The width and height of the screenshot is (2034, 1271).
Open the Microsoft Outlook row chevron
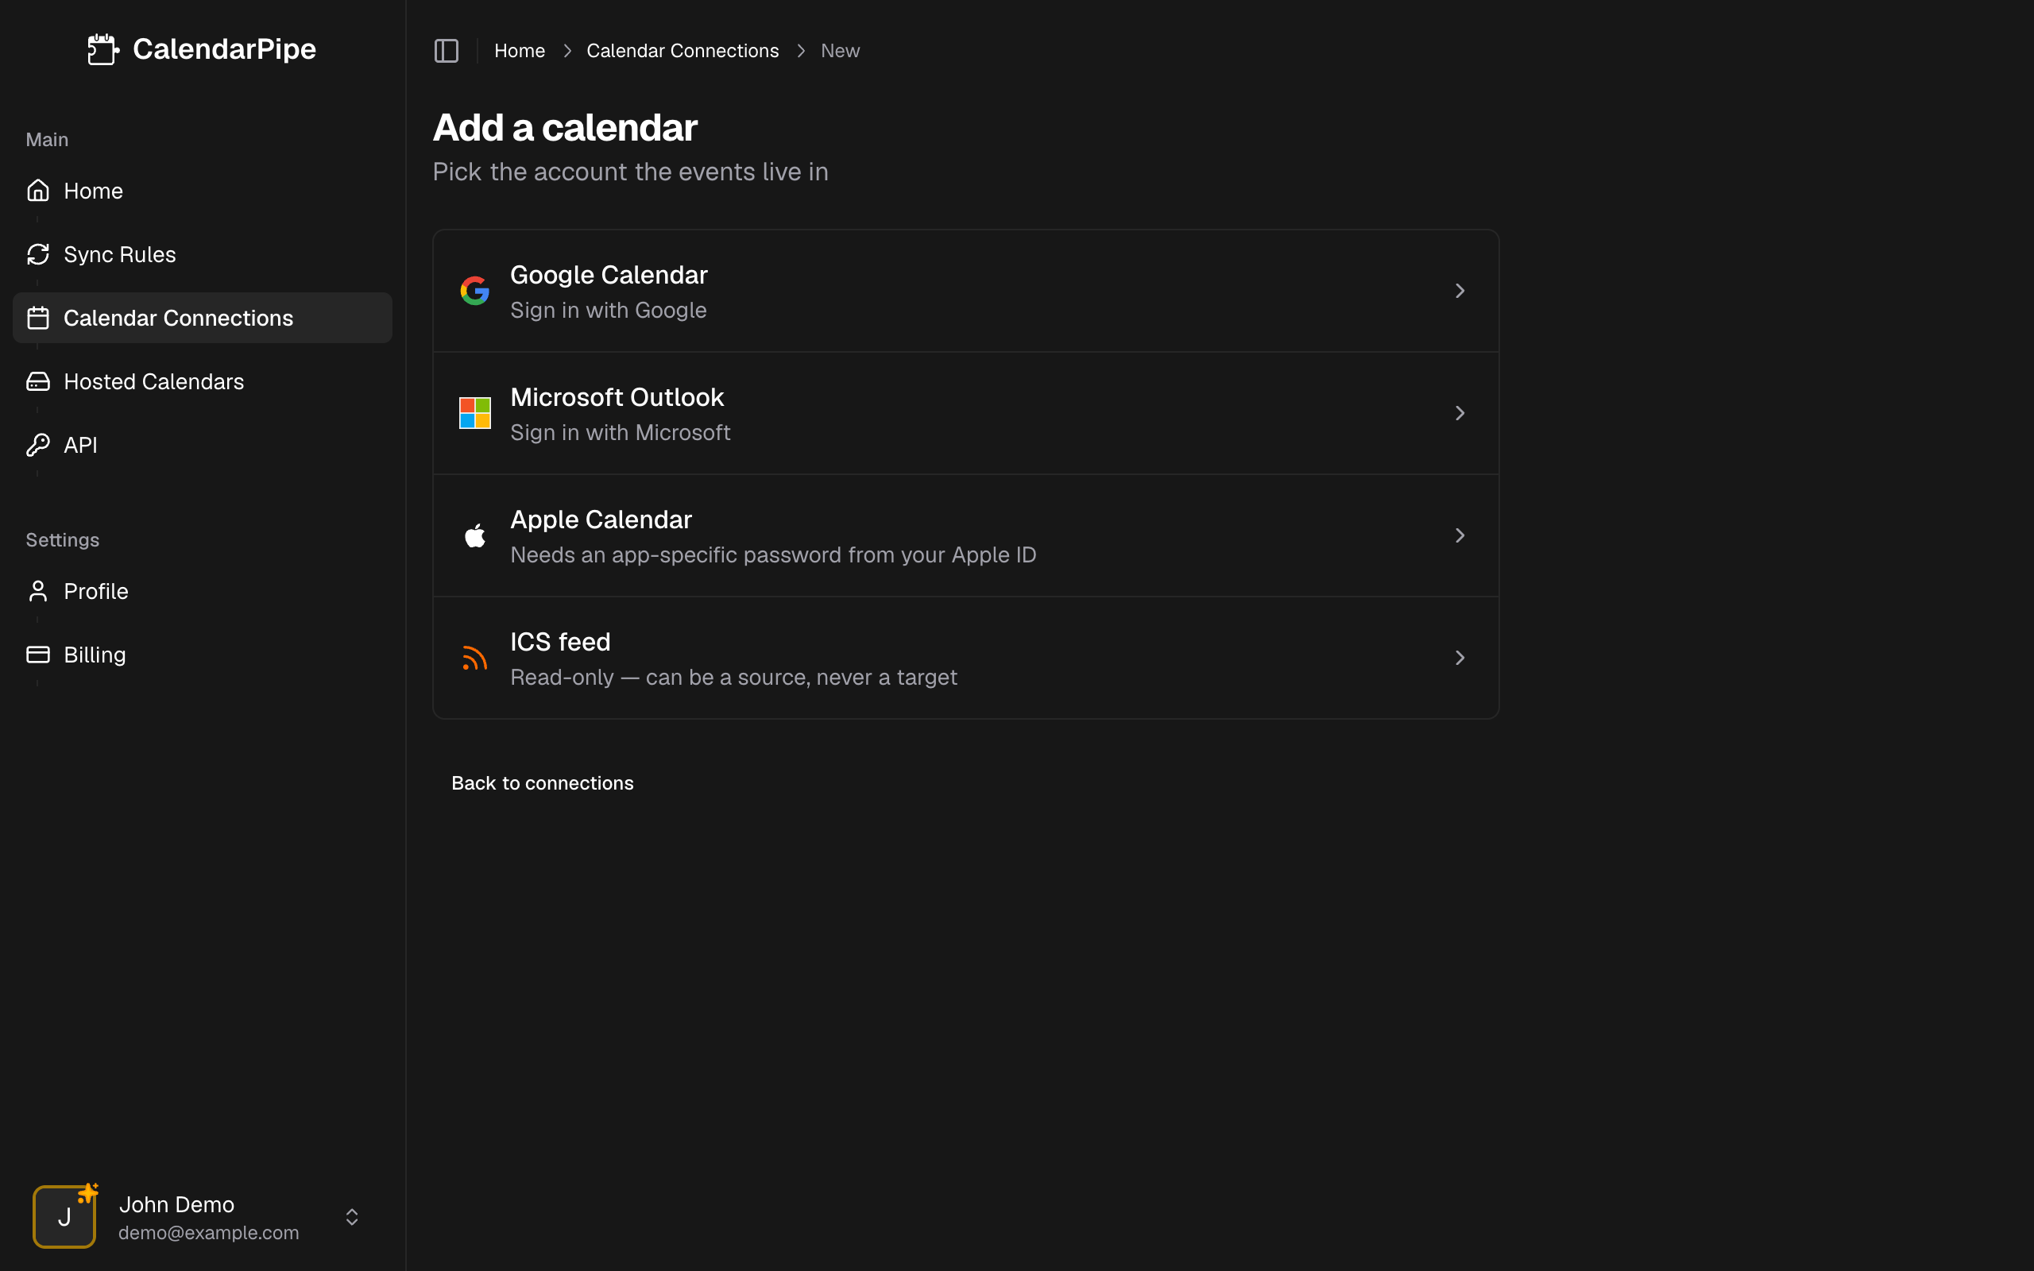pos(1460,413)
